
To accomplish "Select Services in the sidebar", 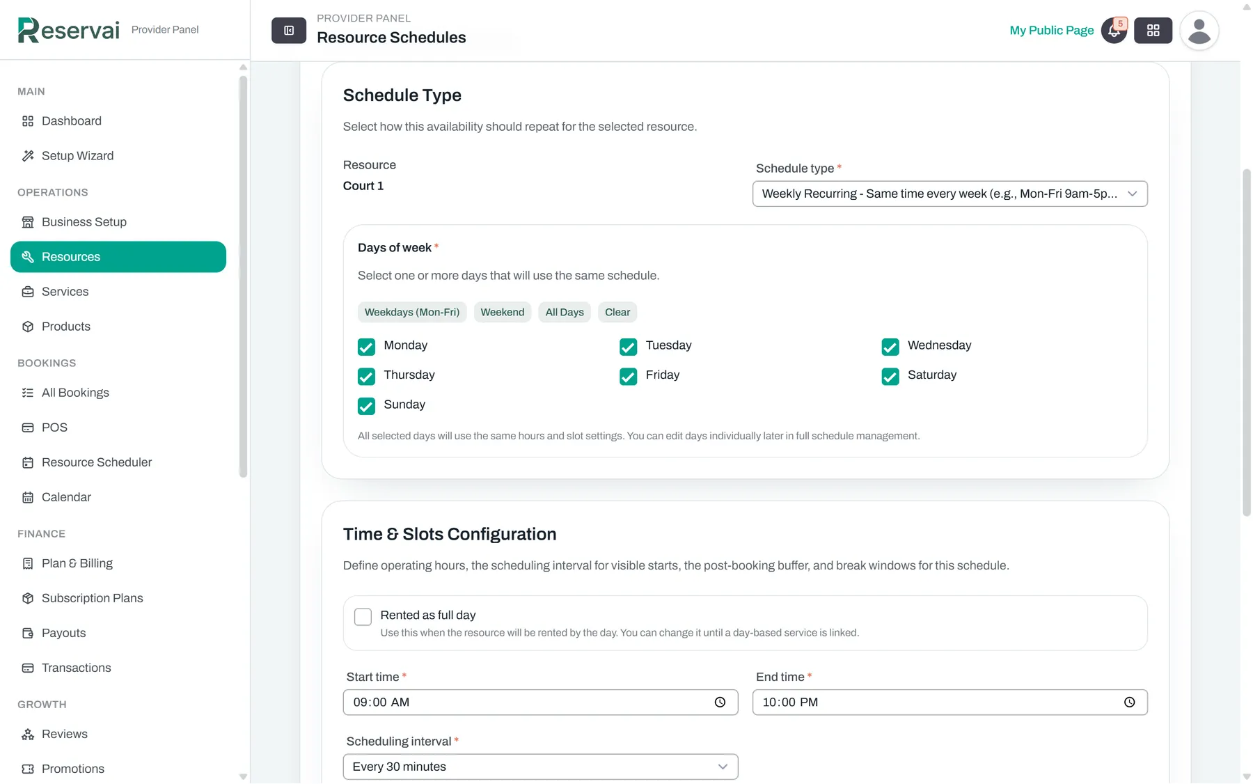I will (118, 292).
